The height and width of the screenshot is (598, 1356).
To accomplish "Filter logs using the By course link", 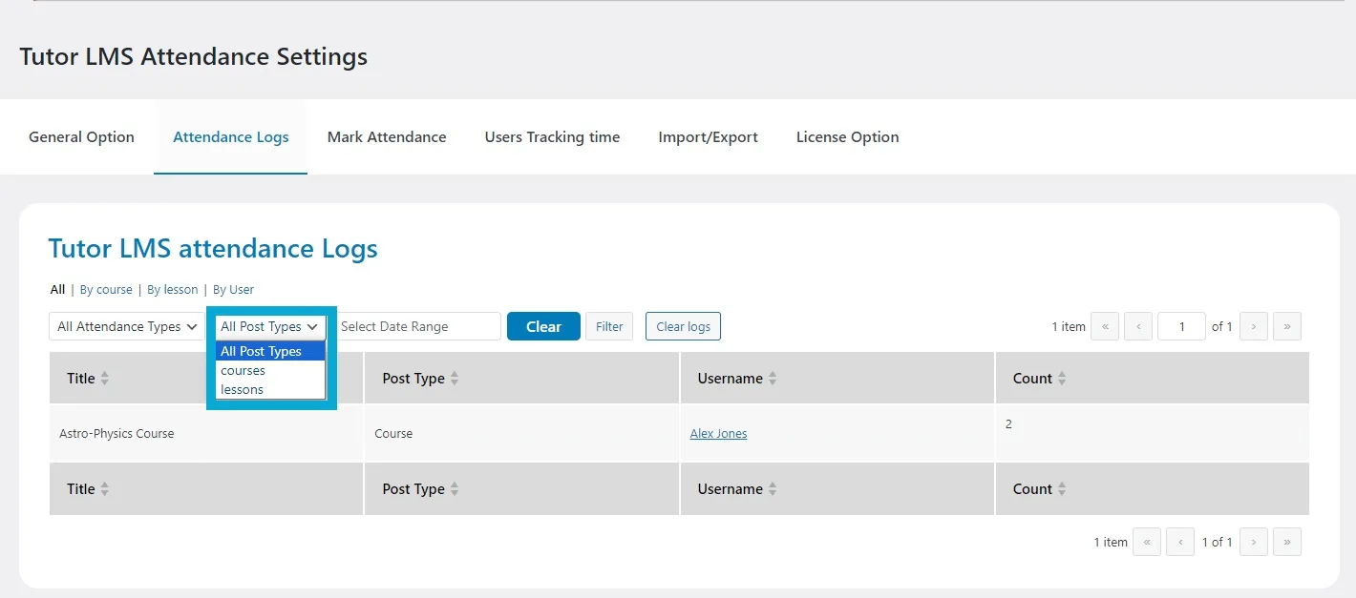I will click(106, 289).
